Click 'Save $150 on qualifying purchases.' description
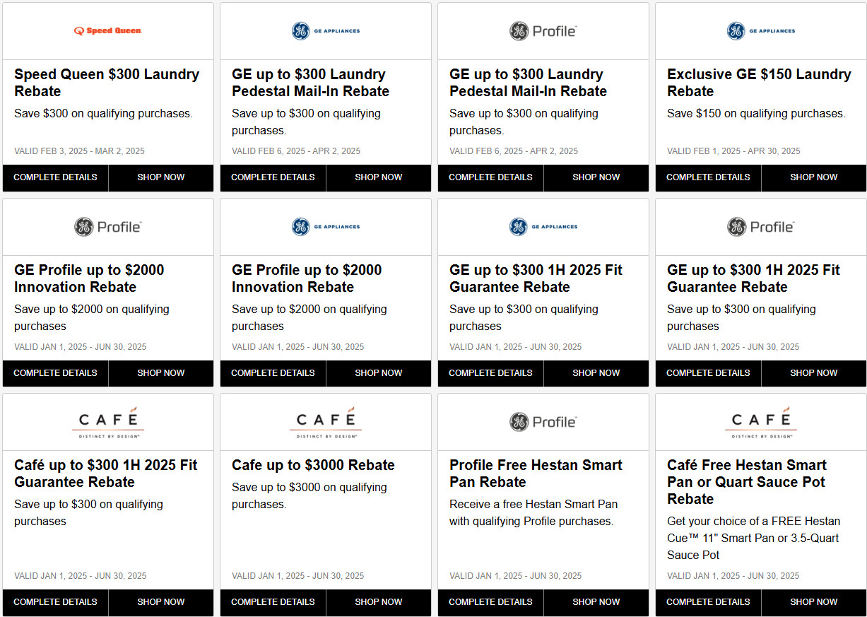 pyautogui.click(x=756, y=114)
